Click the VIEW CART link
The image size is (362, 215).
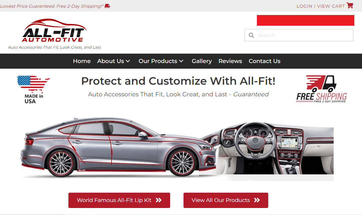[331, 6]
